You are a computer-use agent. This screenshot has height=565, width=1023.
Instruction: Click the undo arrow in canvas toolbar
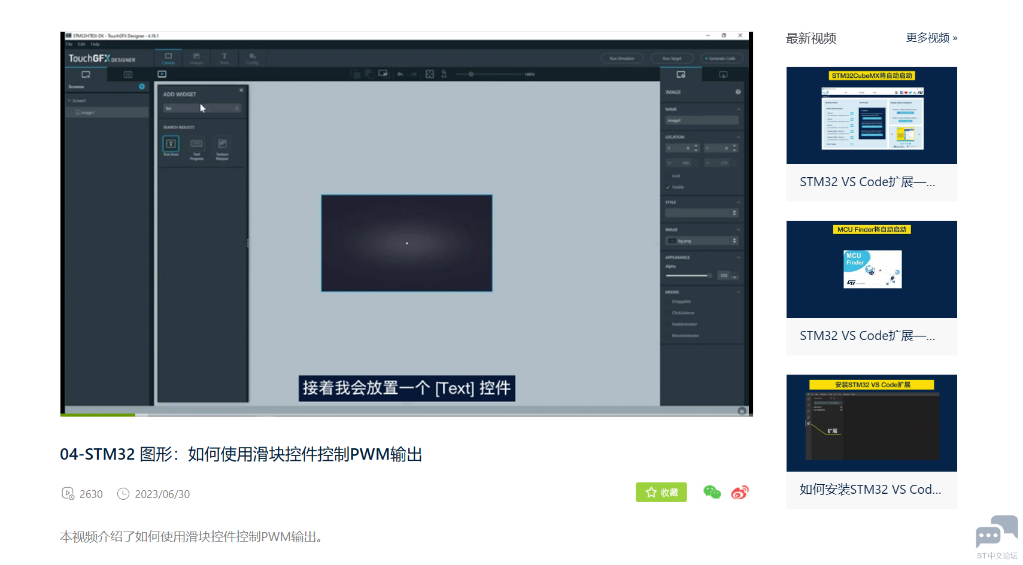(400, 74)
